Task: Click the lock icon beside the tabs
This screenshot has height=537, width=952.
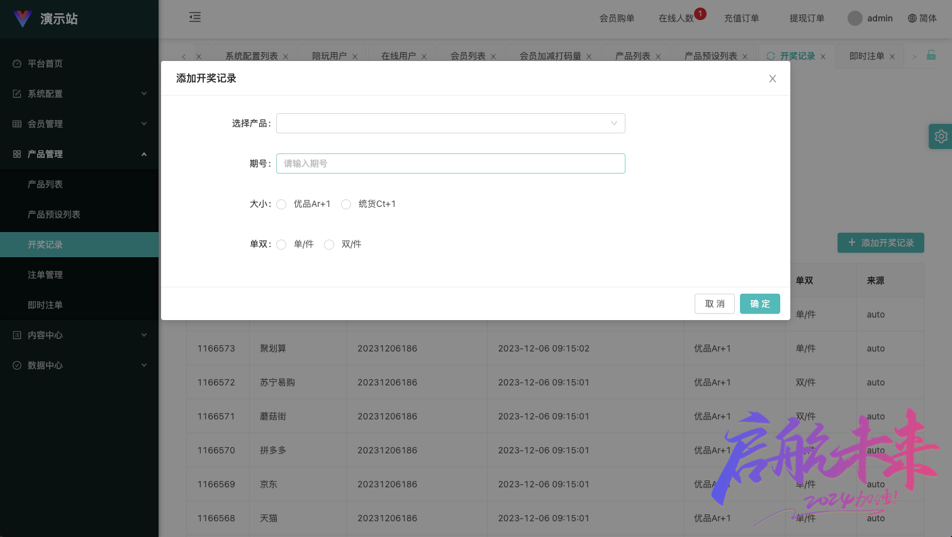Action: [931, 55]
